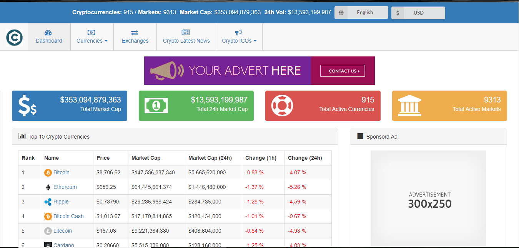Switch to the Exchanges page
Viewport: 519px width, 248px height.
coord(135,40)
